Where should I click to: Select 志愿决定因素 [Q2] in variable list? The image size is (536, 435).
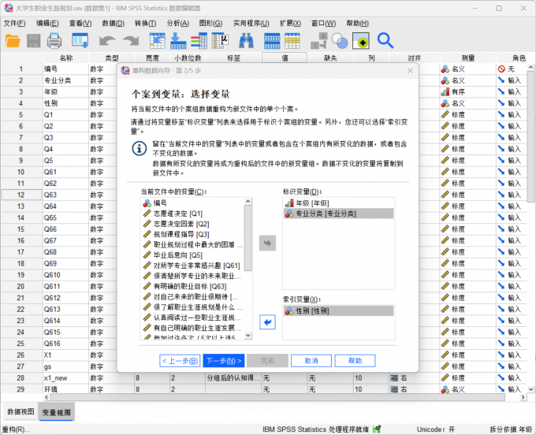[x=192, y=224]
